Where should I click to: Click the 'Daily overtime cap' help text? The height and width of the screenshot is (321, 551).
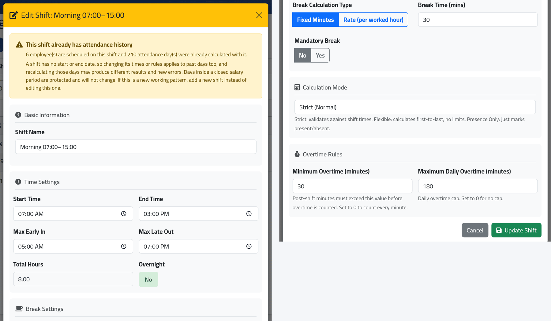(x=460, y=198)
